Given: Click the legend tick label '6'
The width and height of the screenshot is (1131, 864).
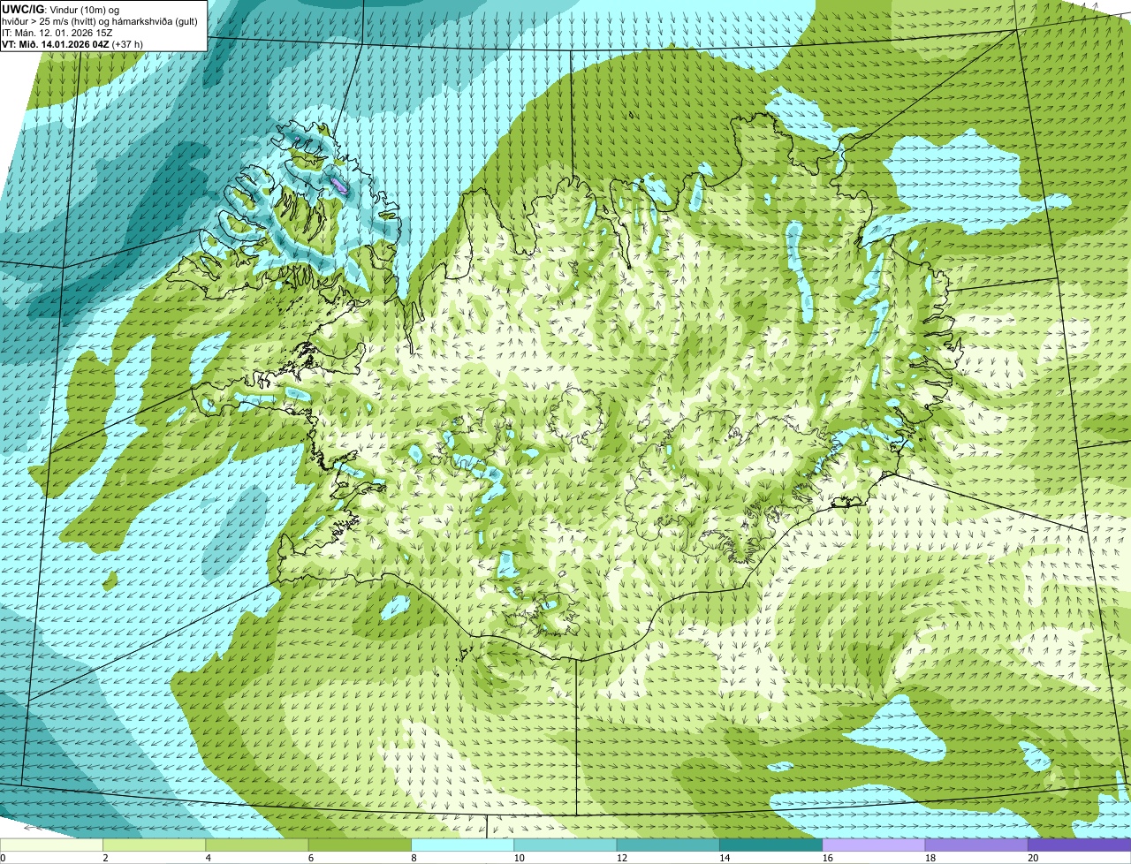Looking at the screenshot, I should click(x=310, y=858).
